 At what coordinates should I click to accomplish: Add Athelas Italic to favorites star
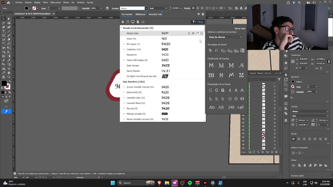point(189,33)
